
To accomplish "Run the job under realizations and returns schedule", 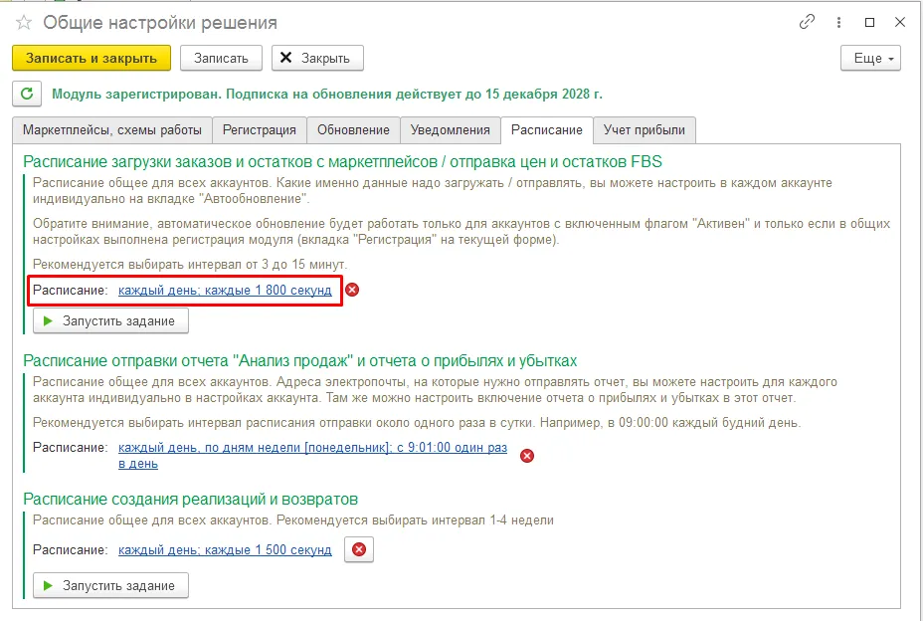I will (110, 585).
